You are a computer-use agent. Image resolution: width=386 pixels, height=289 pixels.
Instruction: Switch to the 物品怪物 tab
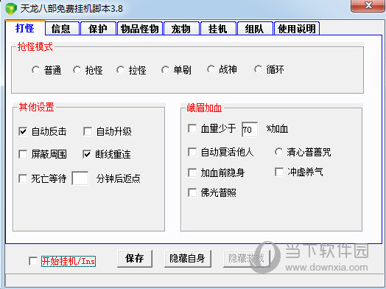[140, 29]
